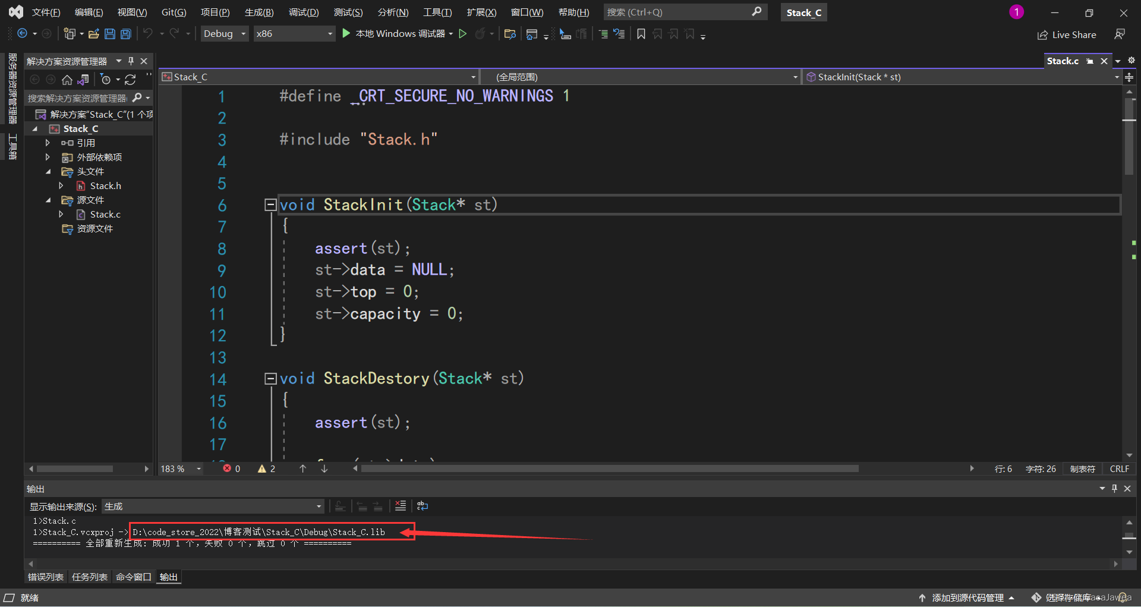Click the 制表符 indentation indicator

click(1082, 468)
